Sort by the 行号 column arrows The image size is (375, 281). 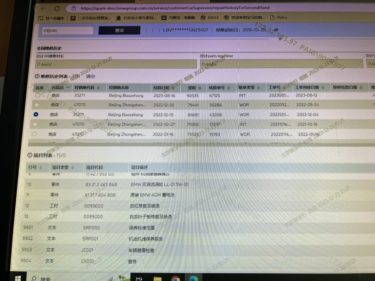click(x=40, y=167)
